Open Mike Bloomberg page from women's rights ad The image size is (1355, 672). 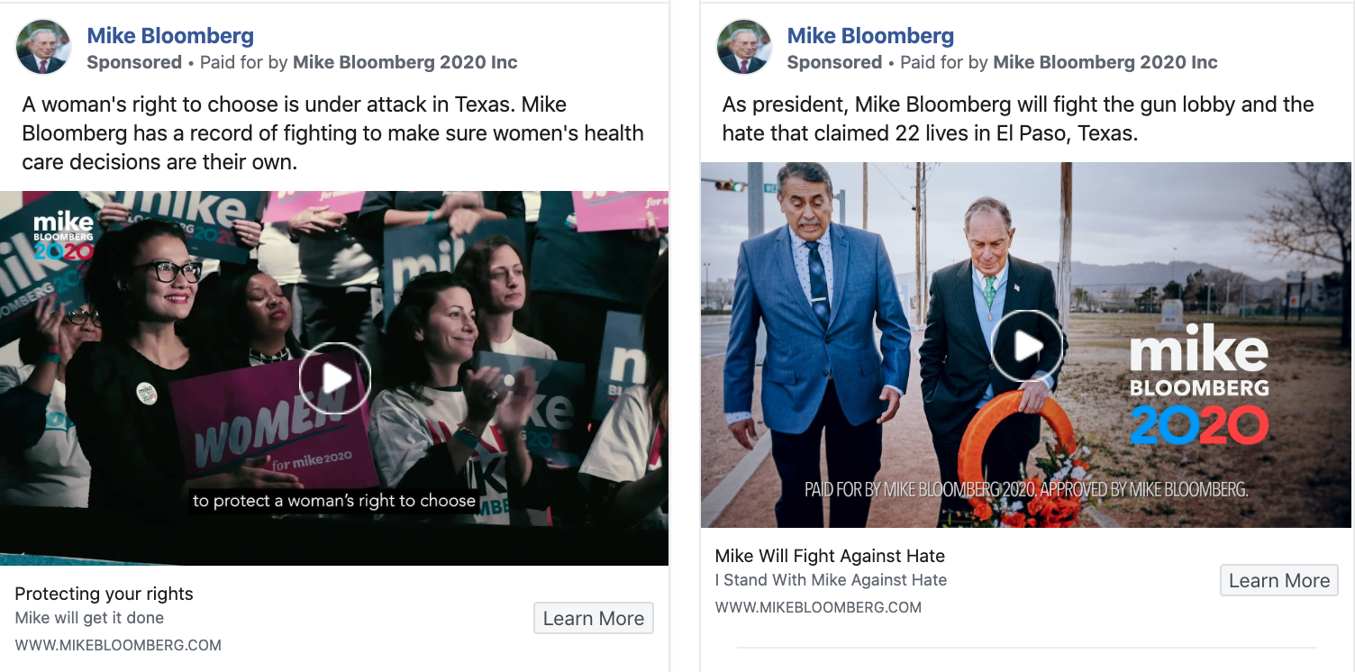(170, 36)
